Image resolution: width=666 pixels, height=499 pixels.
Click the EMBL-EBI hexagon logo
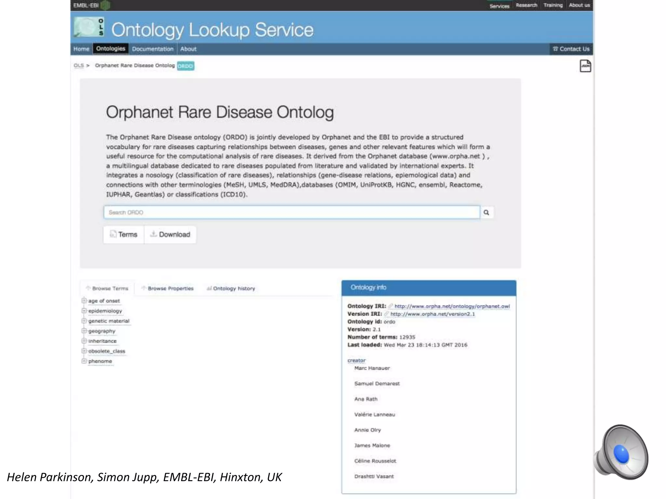tap(105, 5)
